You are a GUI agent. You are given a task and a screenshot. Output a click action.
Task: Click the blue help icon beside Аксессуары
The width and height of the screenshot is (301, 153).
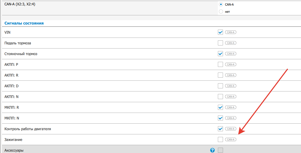[212, 150]
